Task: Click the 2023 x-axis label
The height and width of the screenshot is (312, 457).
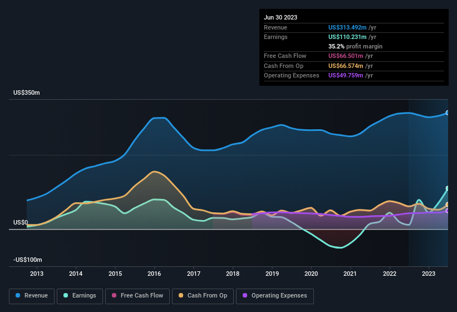Action: (429, 274)
